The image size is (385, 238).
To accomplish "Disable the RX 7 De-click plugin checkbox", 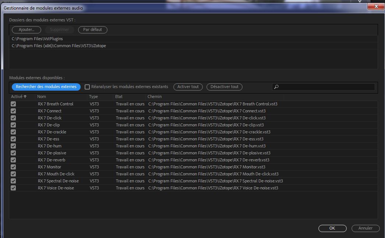I will (13, 118).
